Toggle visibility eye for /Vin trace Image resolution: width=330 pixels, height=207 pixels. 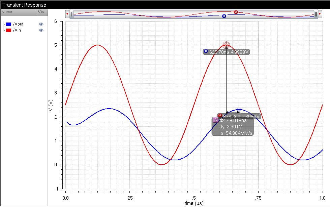(x=41, y=30)
